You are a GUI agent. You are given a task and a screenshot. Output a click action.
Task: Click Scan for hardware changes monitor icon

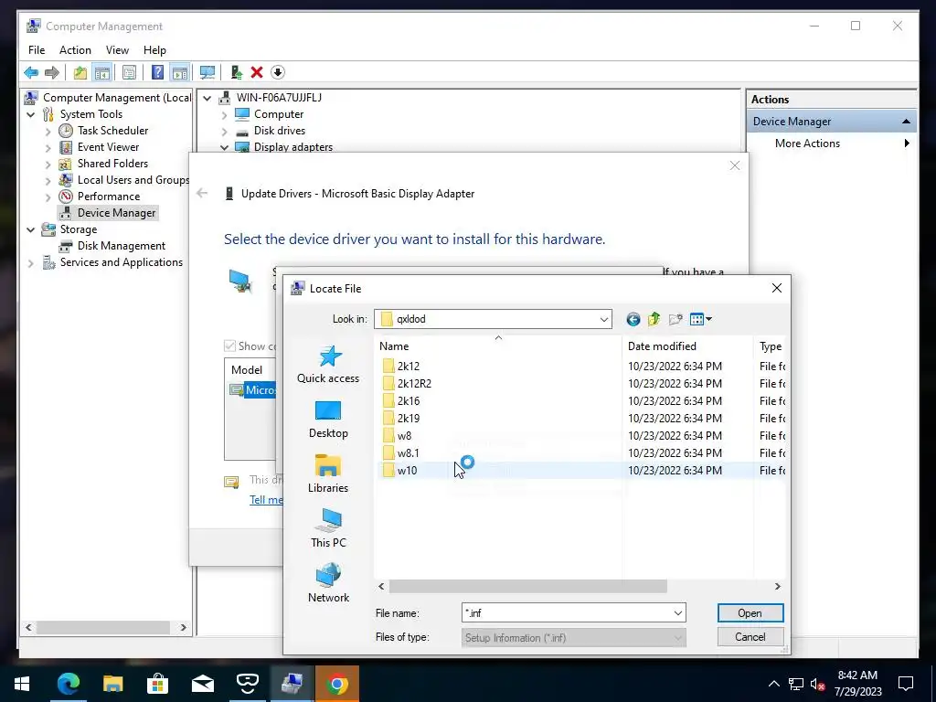point(207,73)
